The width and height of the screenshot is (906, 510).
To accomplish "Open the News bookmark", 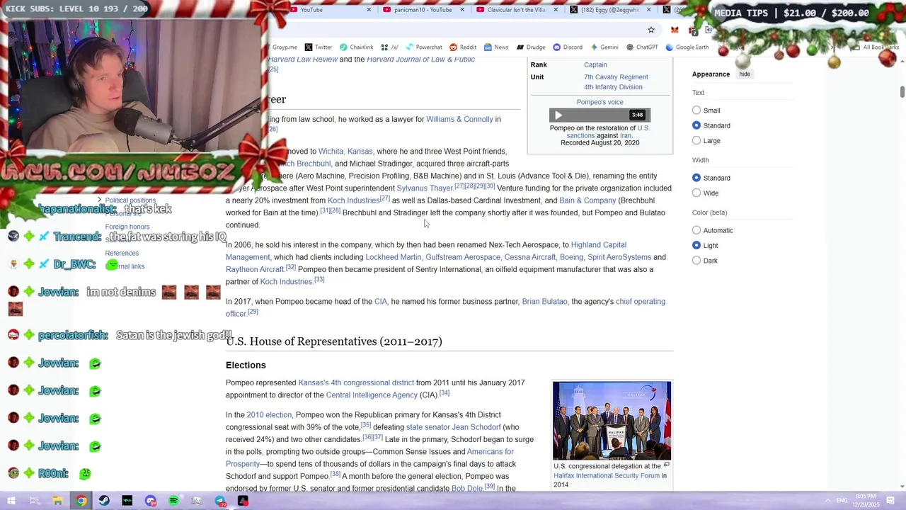I will (x=496, y=47).
